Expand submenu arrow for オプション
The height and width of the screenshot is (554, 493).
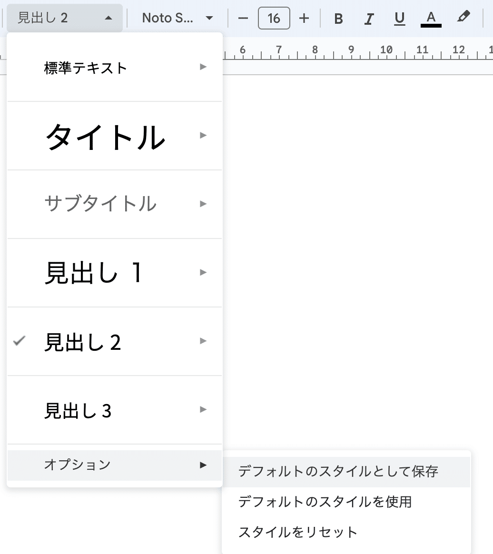click(x=203, y=465)
